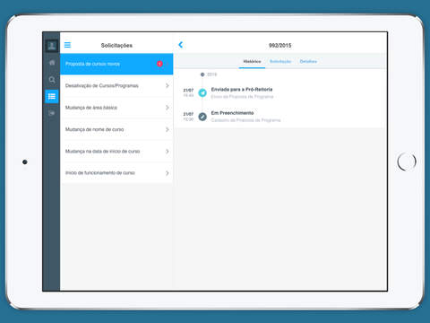Expand Mudança de nome de curso chevron
The width and height of the screenshot is (430, 323).
(168, 129)
